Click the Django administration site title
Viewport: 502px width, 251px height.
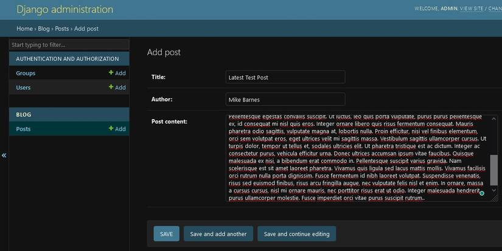pos(64,9)
